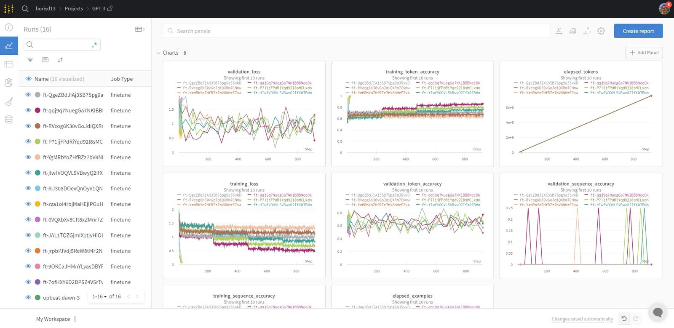Click the Add Panel button
This screenshot has width=674, height=328.
[644, 53]
